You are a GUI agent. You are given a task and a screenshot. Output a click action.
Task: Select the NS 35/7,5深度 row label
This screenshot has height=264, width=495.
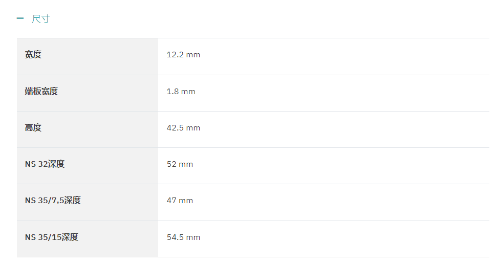(x=53, y=200)
